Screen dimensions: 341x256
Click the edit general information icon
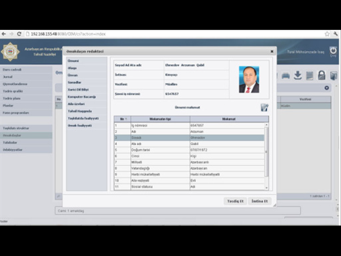coord(264,108)
